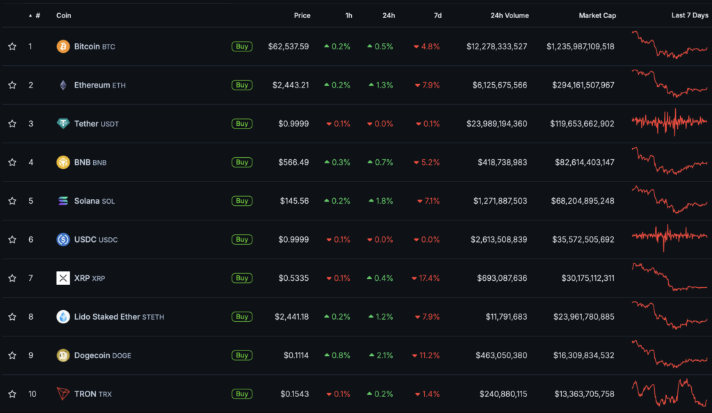Sort by rank using the # column header
Image resolution: width=712 pixels, height=413 pixels.
click(37, 15)
